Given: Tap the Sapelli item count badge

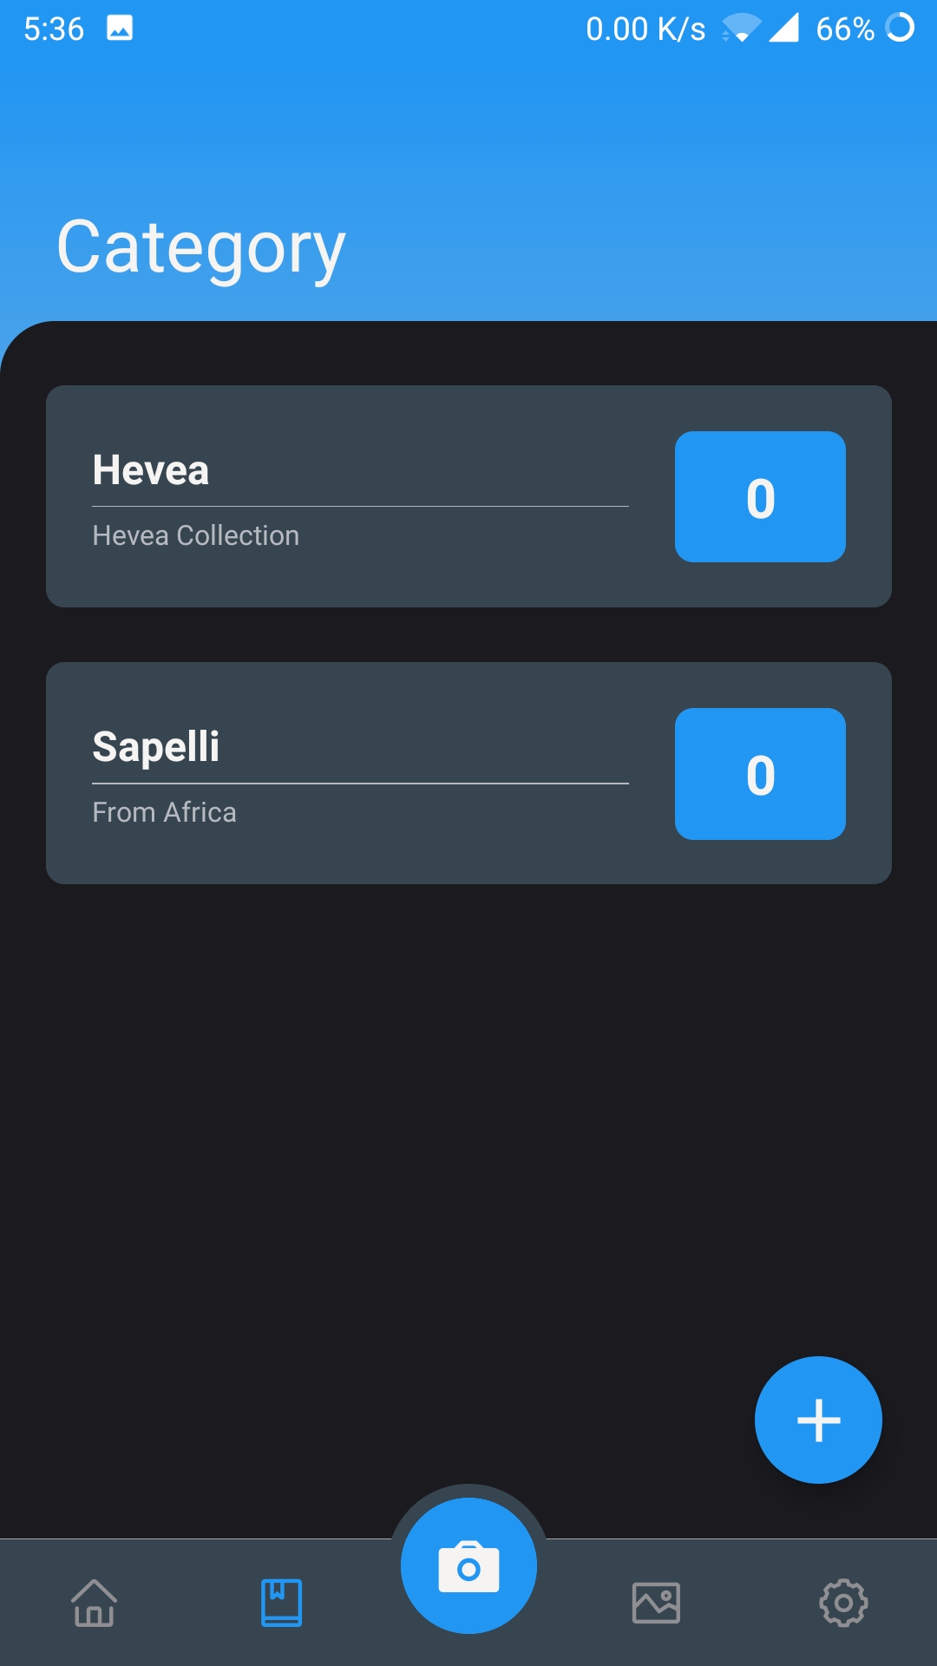Looking at the screenshot, I should click(x=760, y=774).
